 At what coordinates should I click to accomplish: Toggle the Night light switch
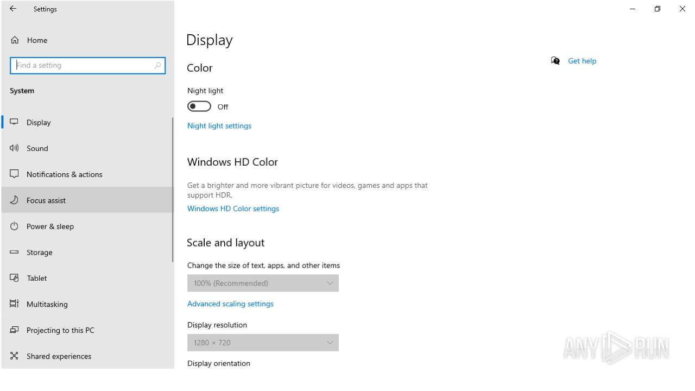pos(199,106)
